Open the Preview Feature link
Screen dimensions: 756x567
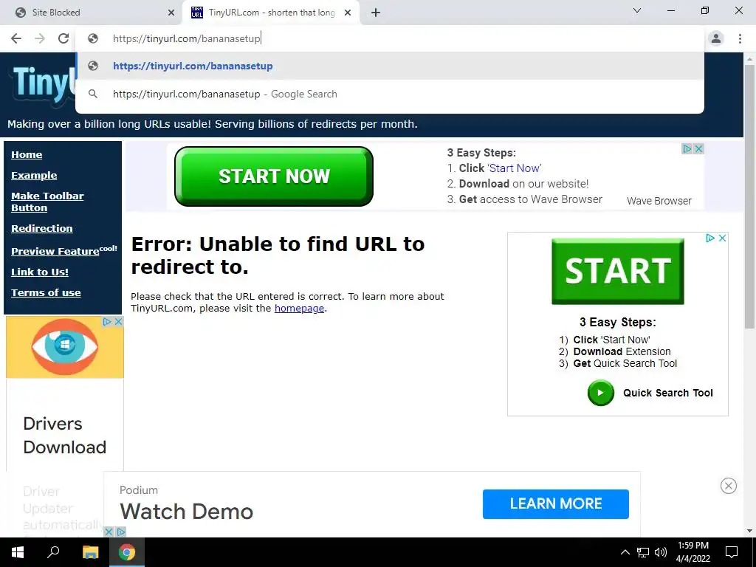point(55,251)
